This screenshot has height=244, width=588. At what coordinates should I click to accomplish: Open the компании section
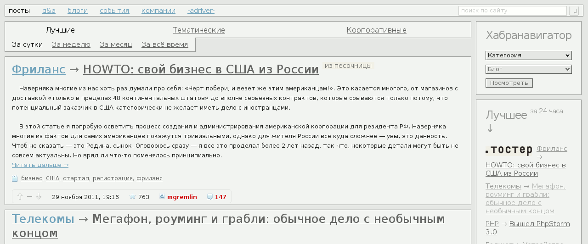pos(158,11)
